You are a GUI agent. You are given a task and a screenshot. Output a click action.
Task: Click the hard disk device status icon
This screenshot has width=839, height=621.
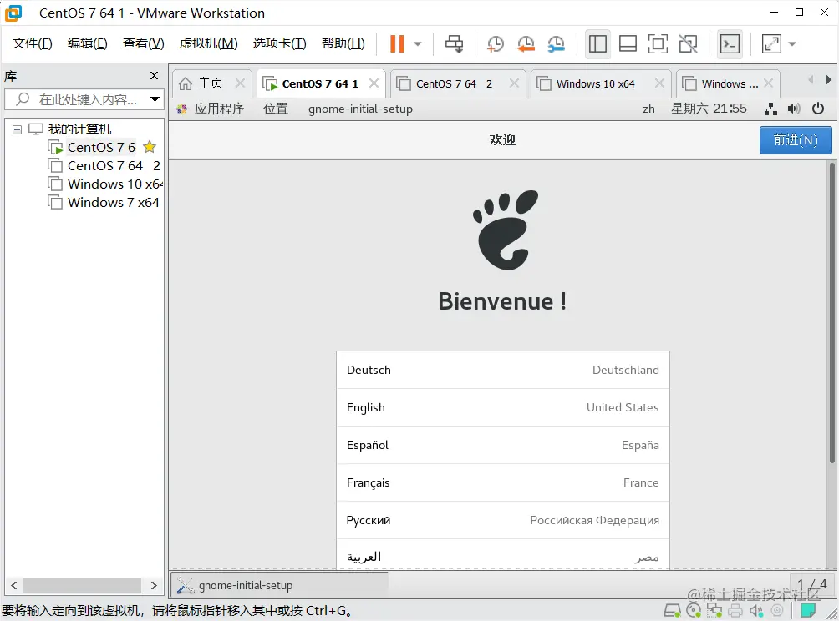(x=673, y=610)
